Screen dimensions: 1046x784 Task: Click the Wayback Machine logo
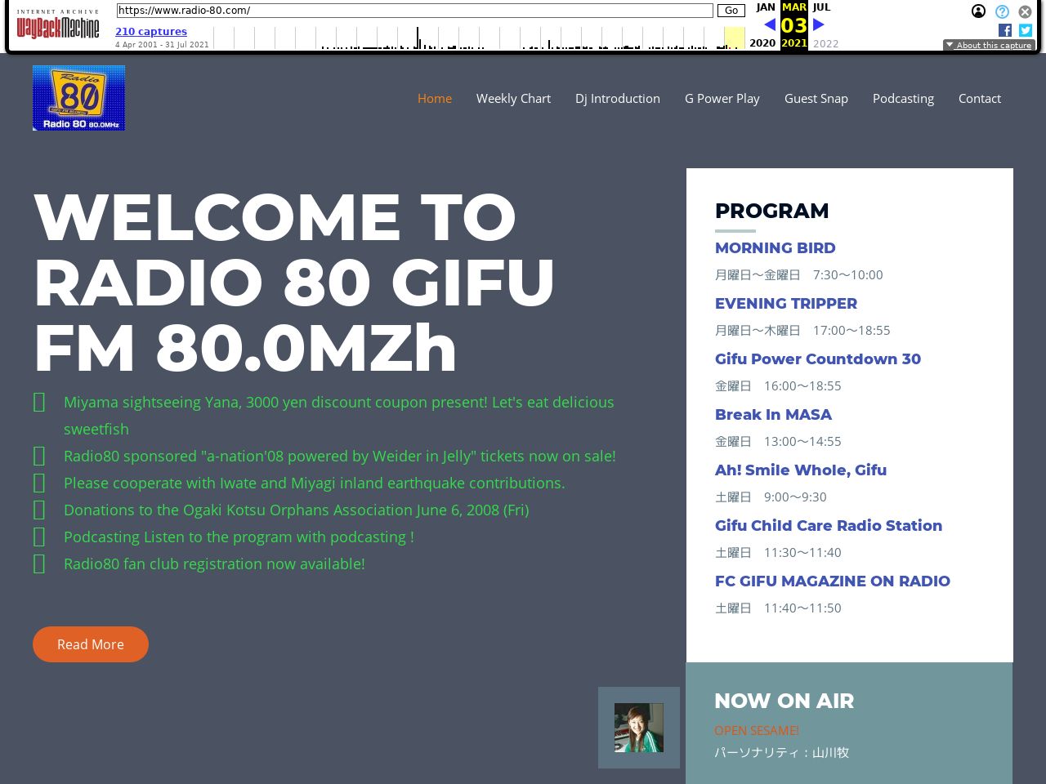click(57, 27)
